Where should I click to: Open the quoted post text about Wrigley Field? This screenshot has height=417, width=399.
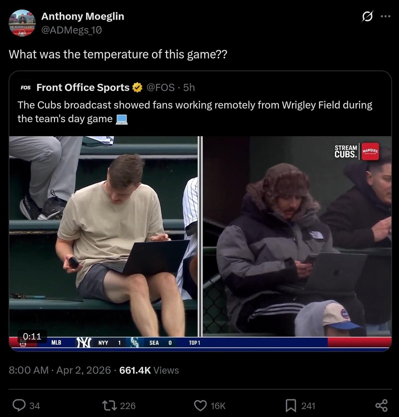(195, 112)
